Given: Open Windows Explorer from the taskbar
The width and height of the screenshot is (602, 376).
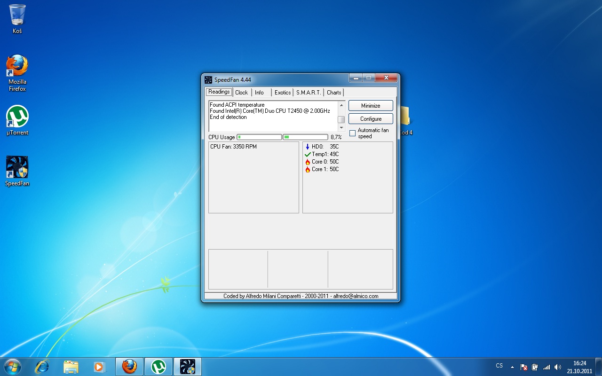Looking at the screenshot, I should point(71,367).
